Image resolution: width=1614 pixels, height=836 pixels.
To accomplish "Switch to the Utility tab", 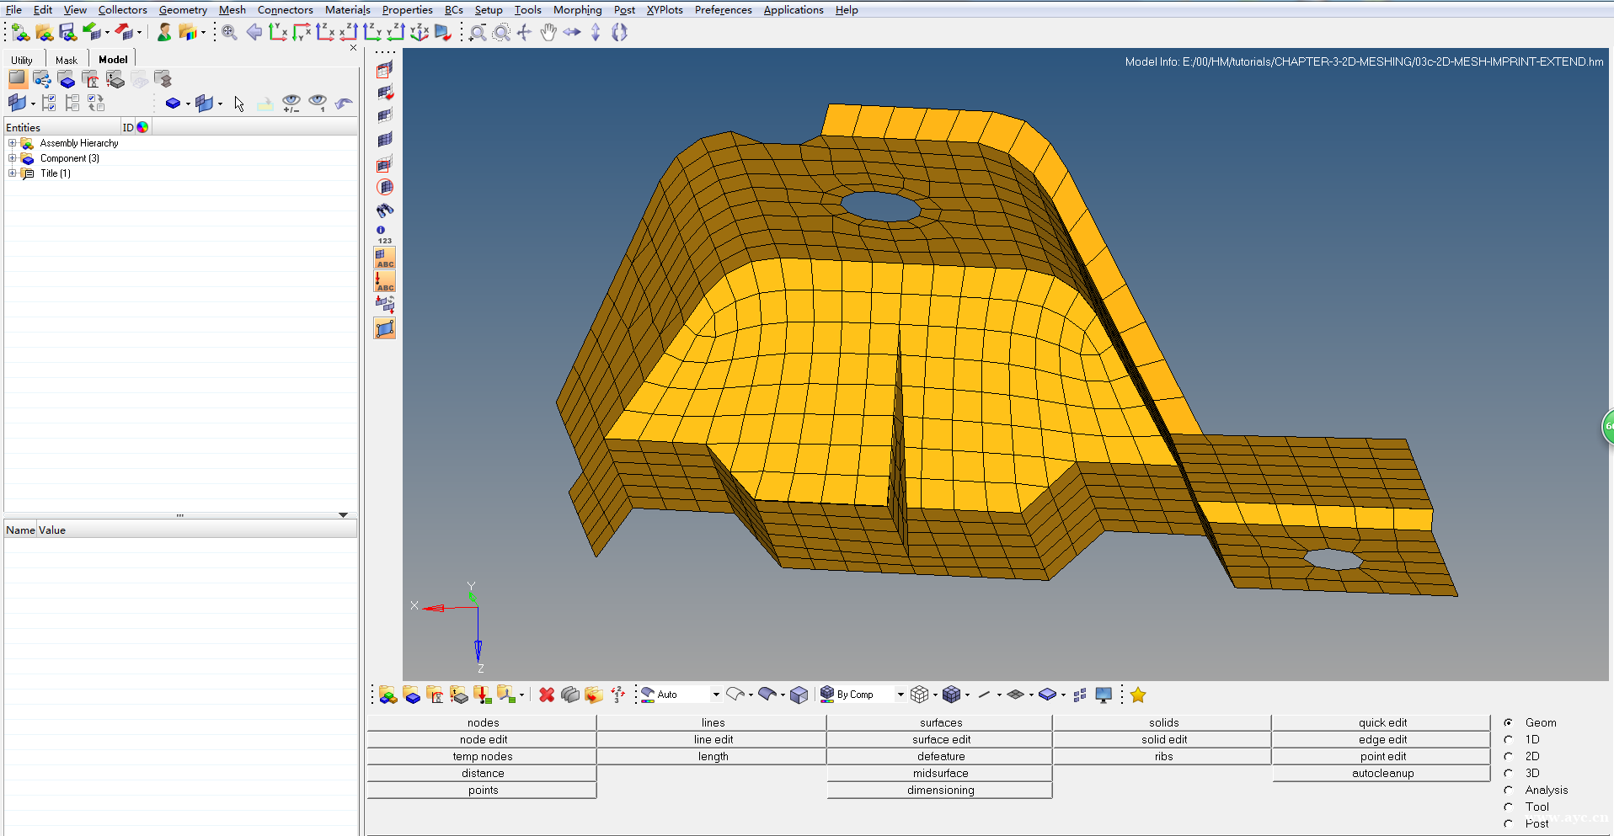I will 22,60.
